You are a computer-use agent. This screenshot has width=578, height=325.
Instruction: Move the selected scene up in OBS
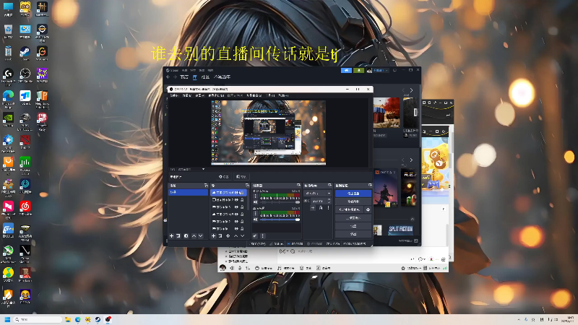[194, 236]
